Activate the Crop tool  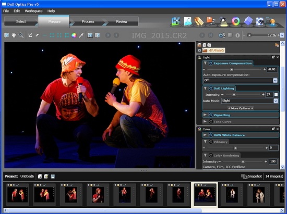(30, 35)
